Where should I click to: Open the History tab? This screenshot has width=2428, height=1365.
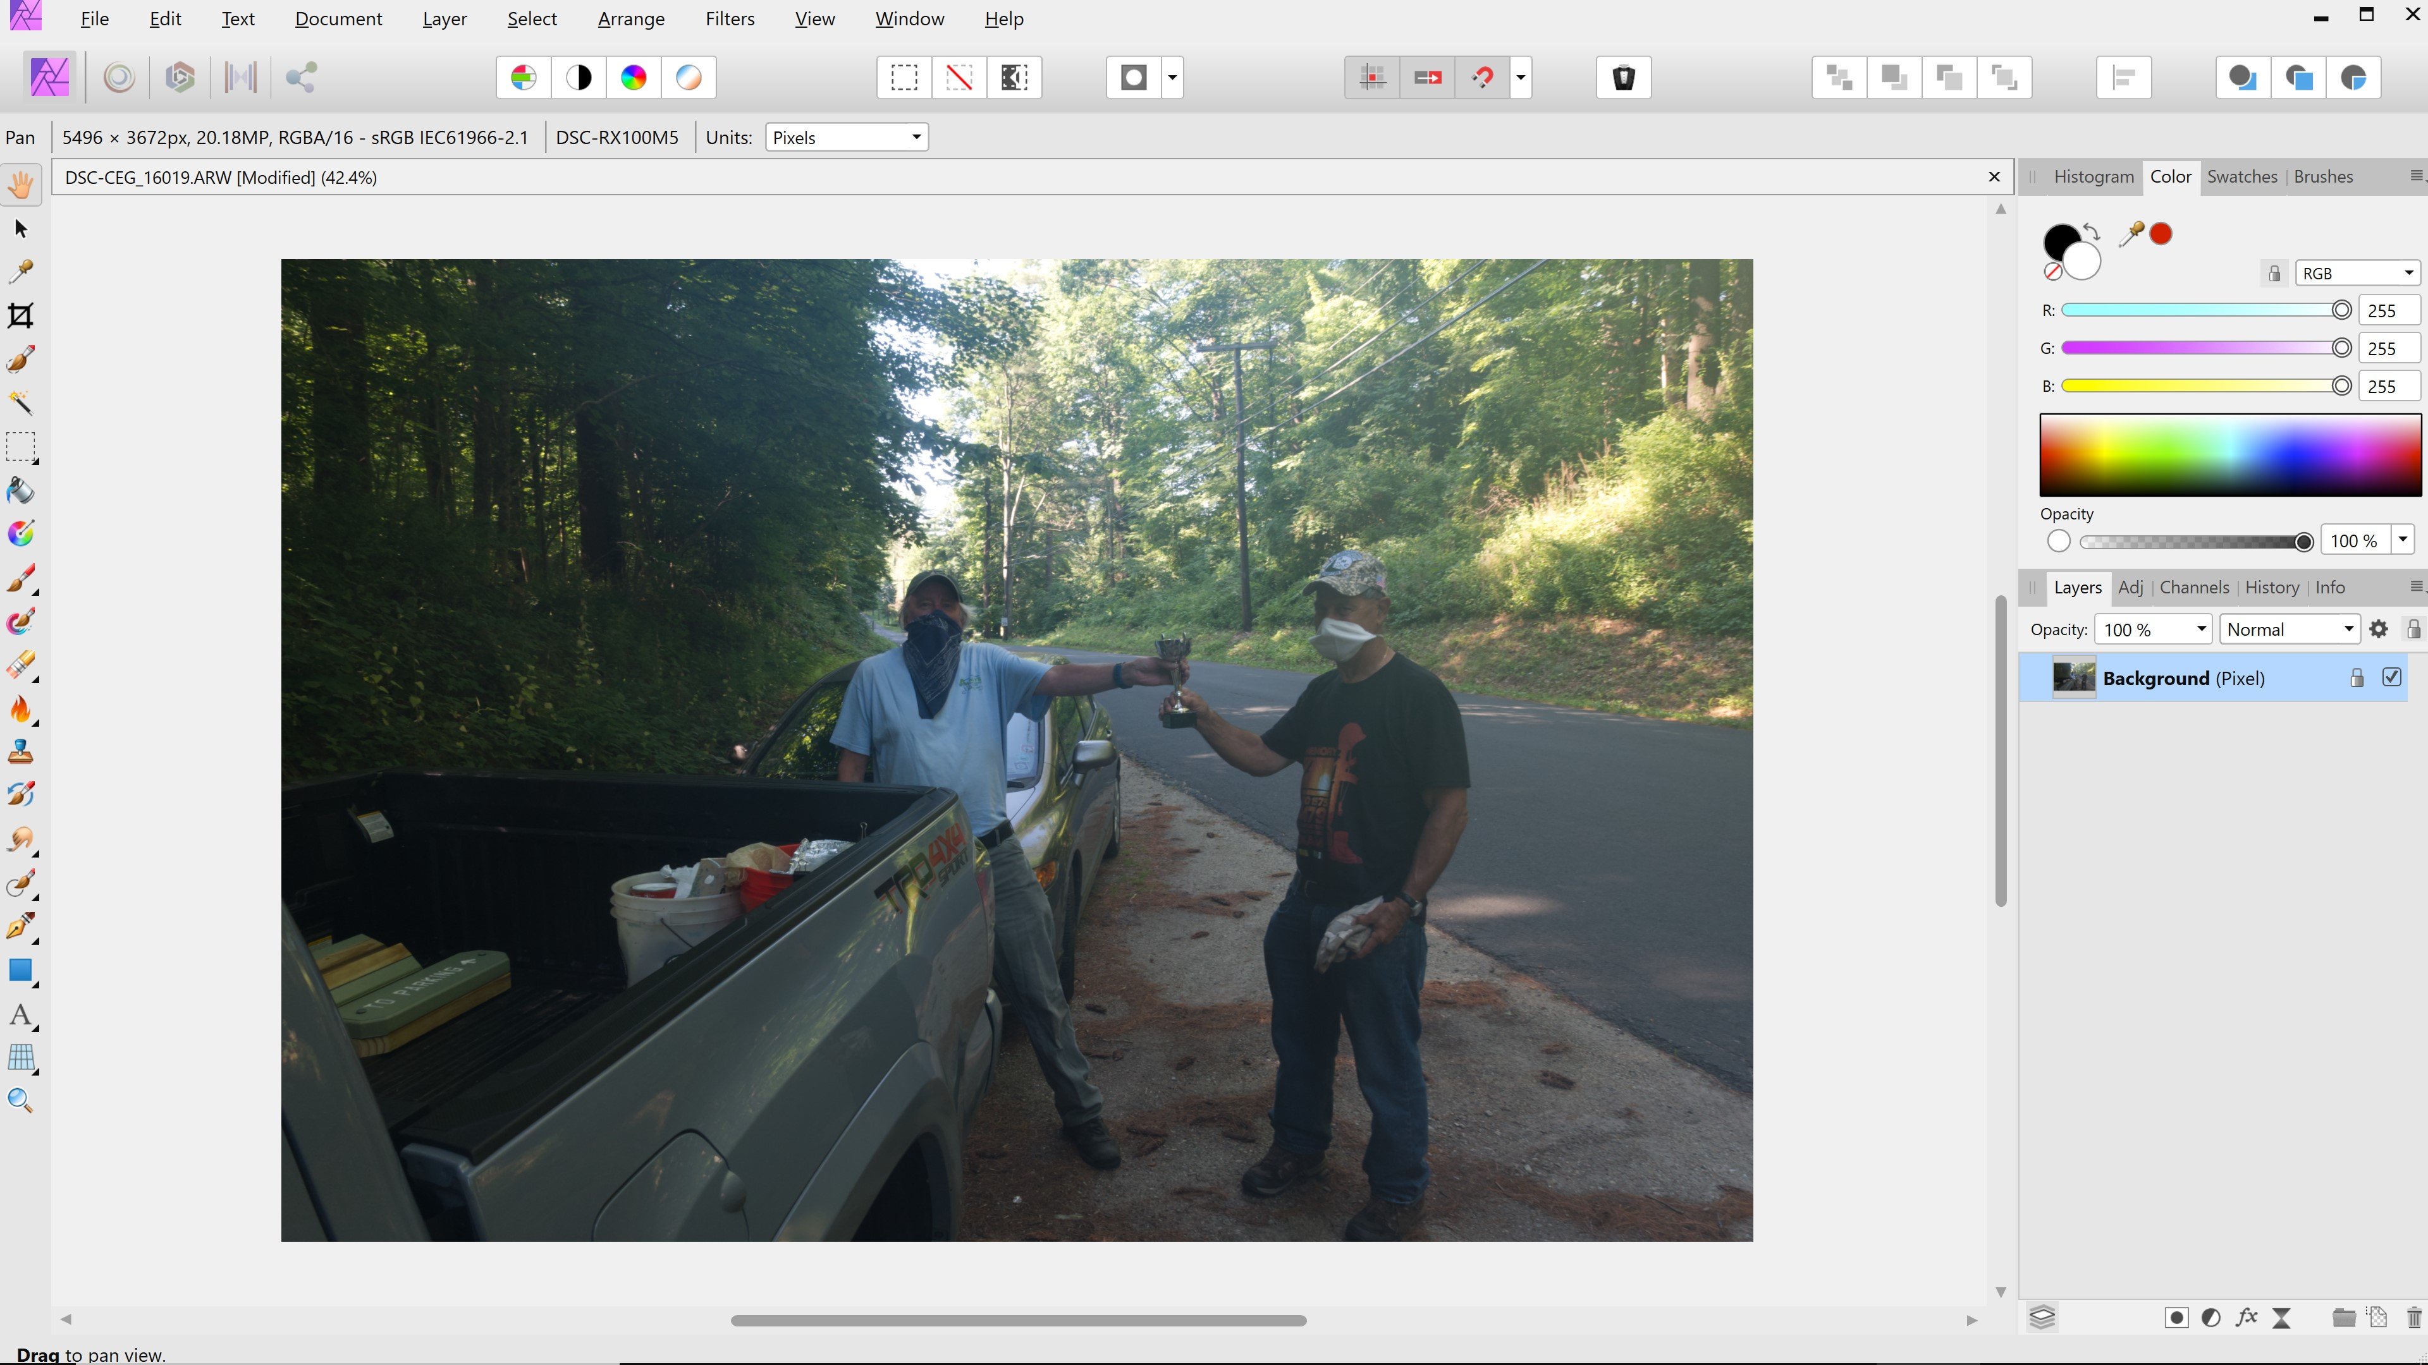[2272, 587]
